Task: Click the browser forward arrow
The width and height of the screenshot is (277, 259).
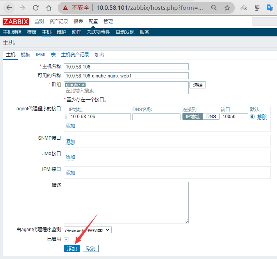Action: tap(22, 8)
